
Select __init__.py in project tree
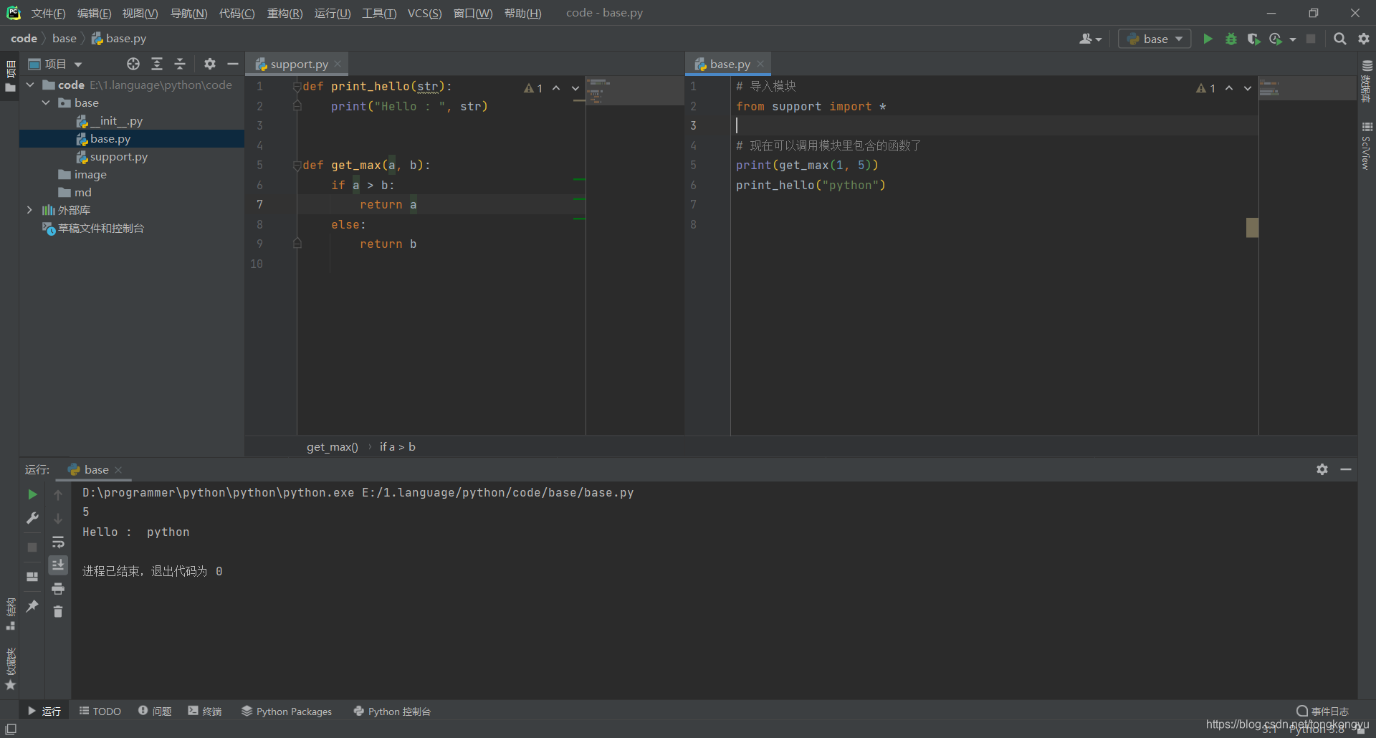[115, 120]
